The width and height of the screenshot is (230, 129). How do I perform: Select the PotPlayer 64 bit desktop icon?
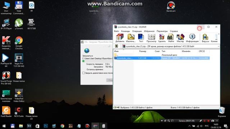tap(6, 60)
